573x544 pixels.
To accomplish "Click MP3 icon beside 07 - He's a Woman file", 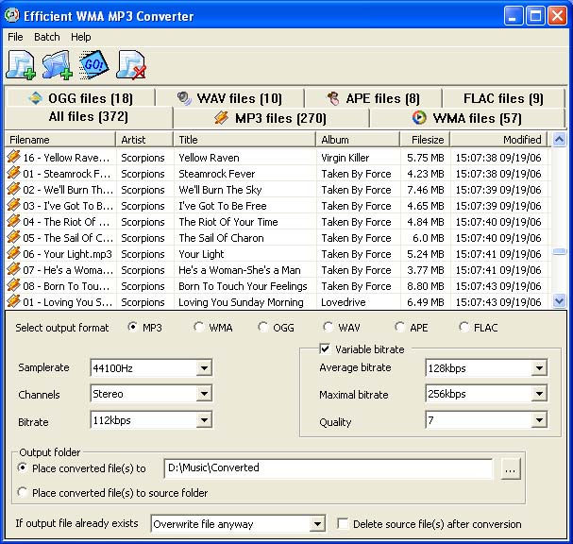I will pos(13,269).
